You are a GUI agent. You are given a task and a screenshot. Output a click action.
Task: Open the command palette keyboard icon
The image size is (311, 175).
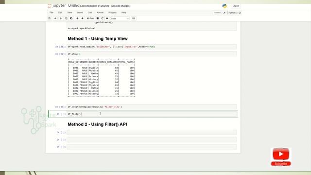pyautogui.click(x=134, y=18)
